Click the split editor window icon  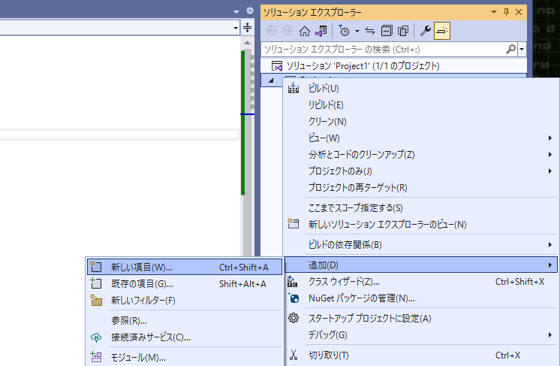[x=247, y=28]
